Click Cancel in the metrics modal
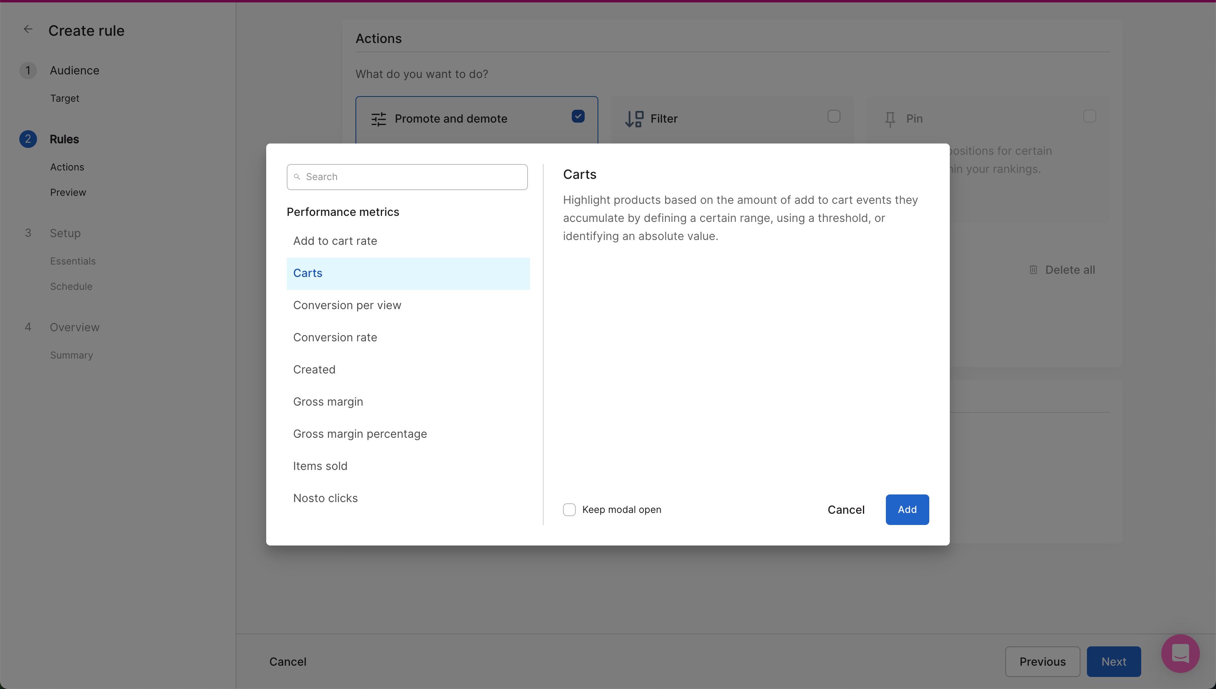Screen dimensions: 1216x689 [846, 510]
